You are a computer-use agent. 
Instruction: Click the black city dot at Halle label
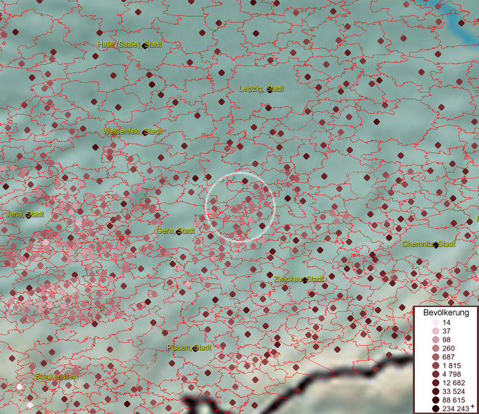[145, 46]
